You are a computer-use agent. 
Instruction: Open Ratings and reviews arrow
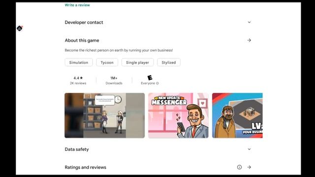[249, 167]
